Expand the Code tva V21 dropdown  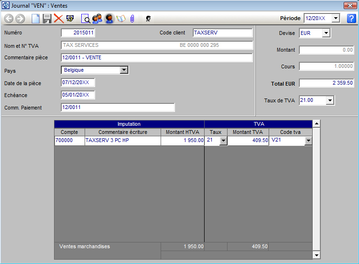click(x=308, y=141)
